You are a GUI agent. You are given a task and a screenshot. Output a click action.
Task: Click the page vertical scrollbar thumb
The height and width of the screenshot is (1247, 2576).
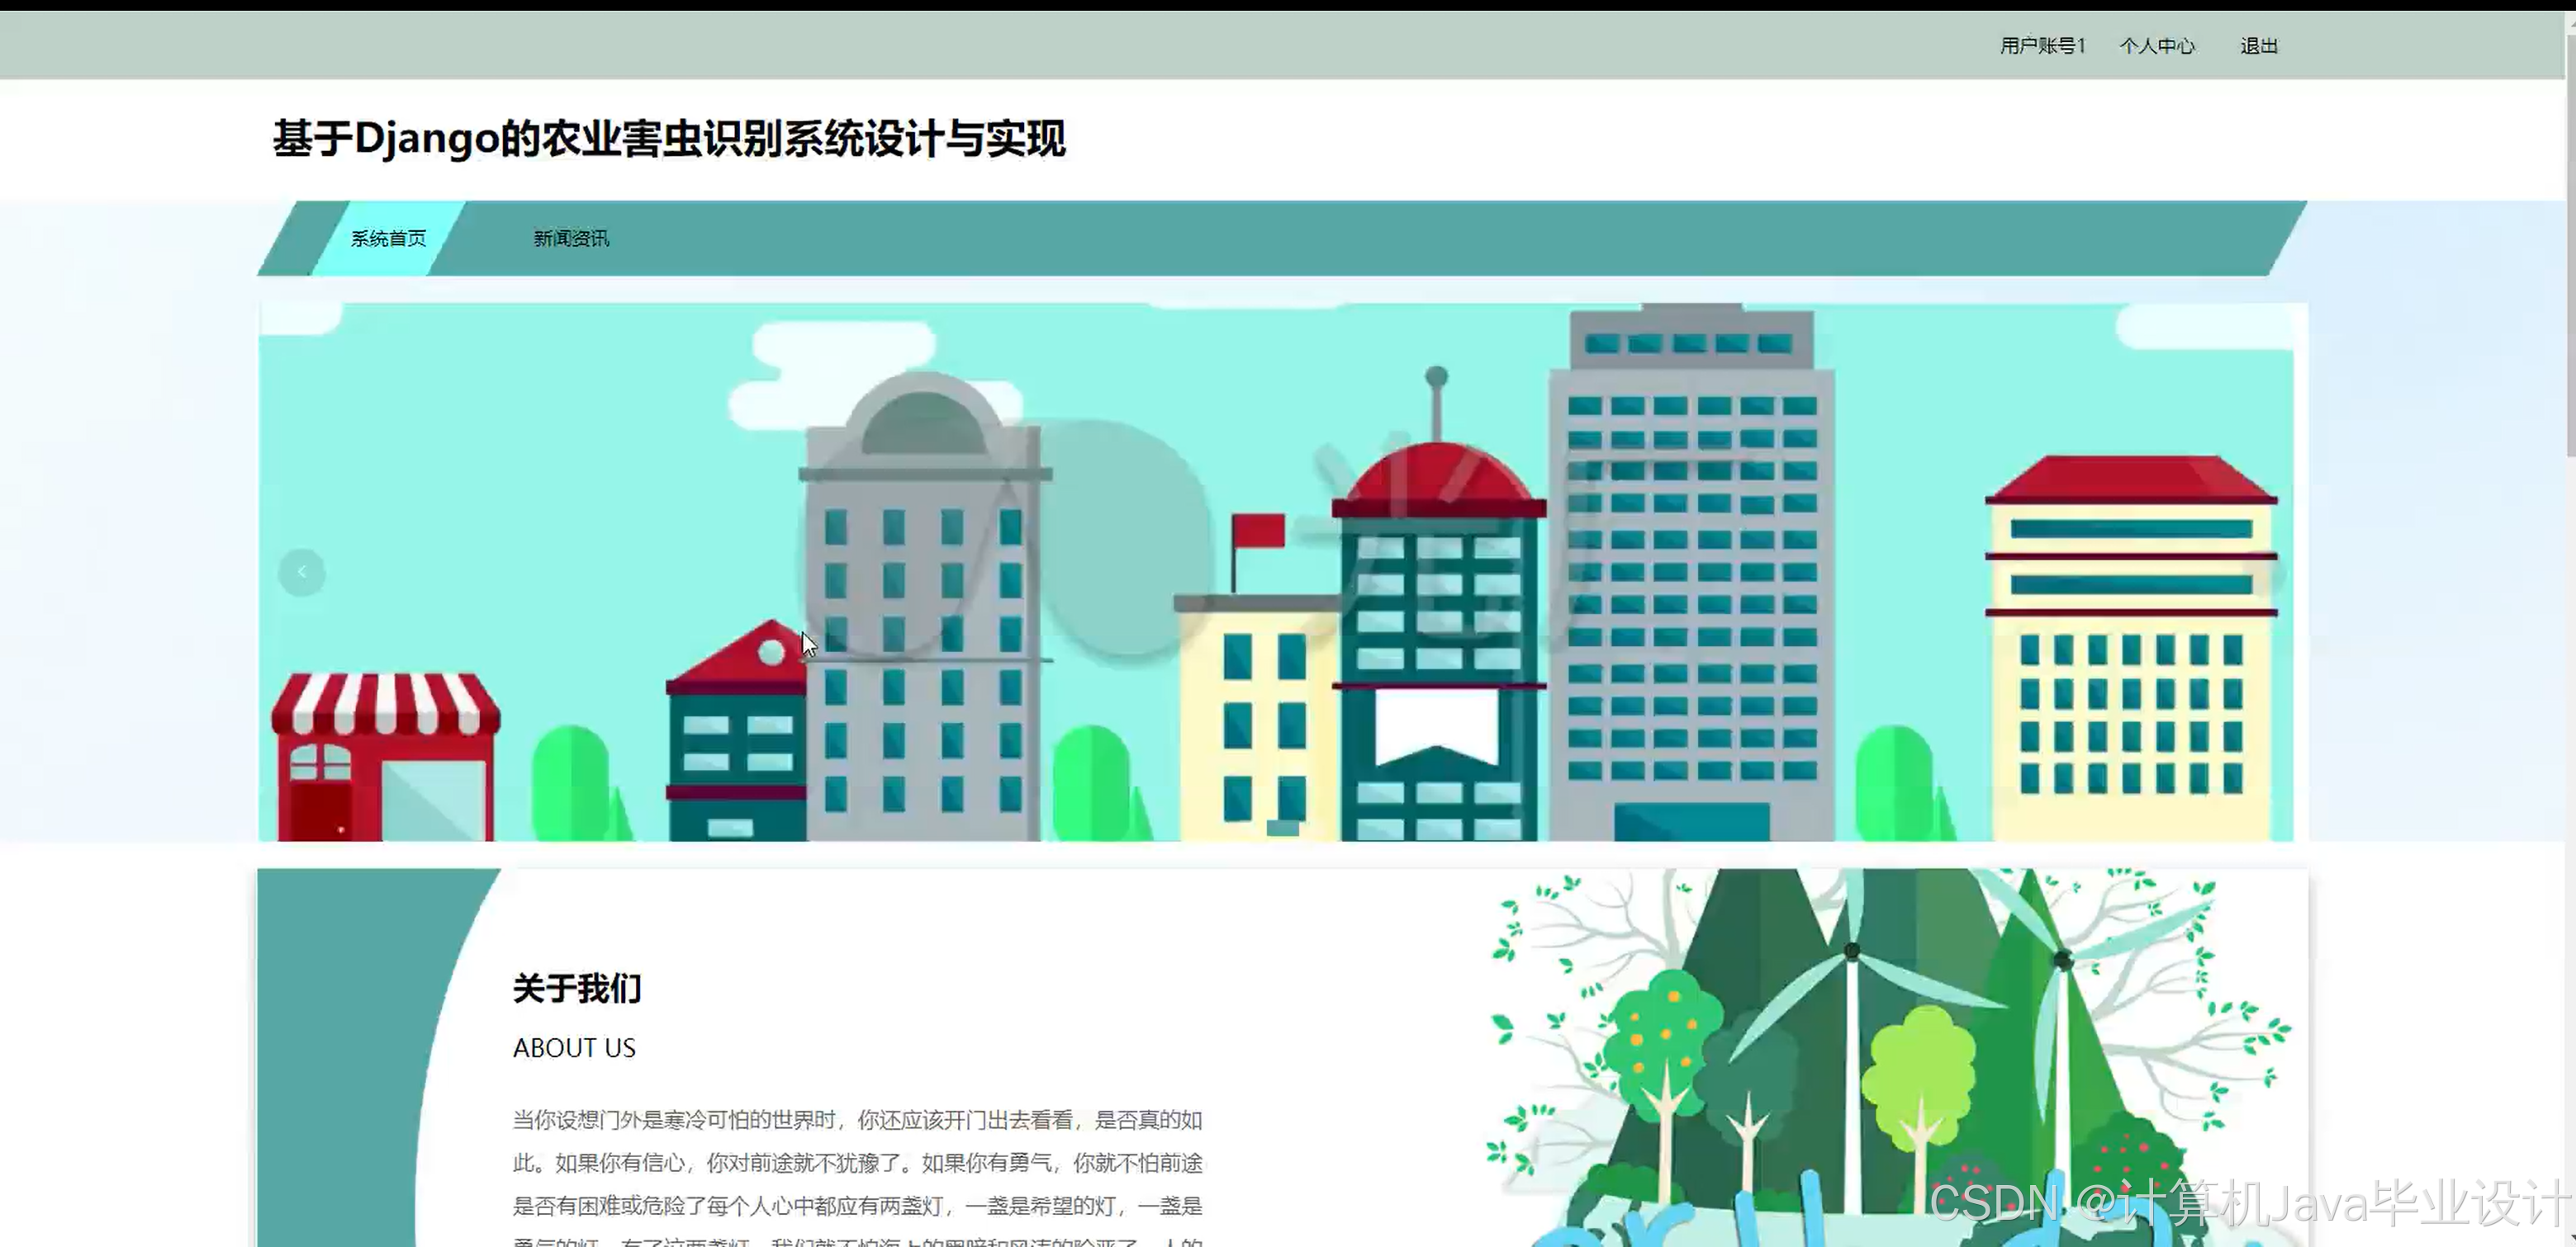click(x=2569, y=245)
